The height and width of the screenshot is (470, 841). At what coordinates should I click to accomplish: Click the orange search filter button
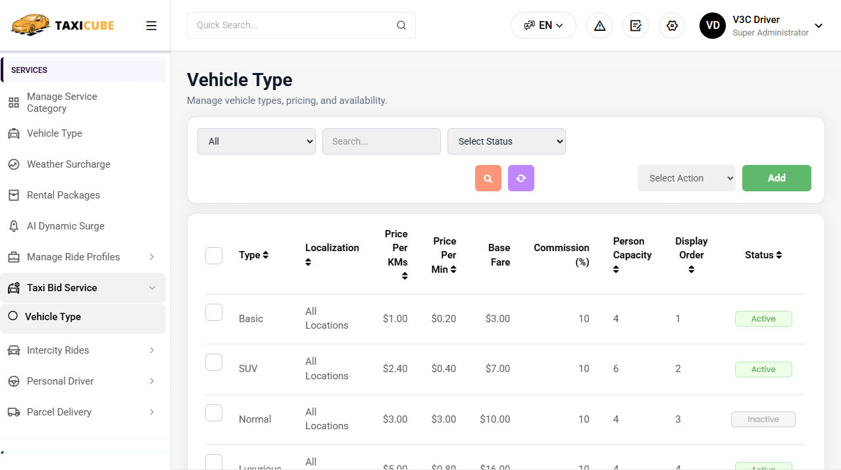click(488, 178)
